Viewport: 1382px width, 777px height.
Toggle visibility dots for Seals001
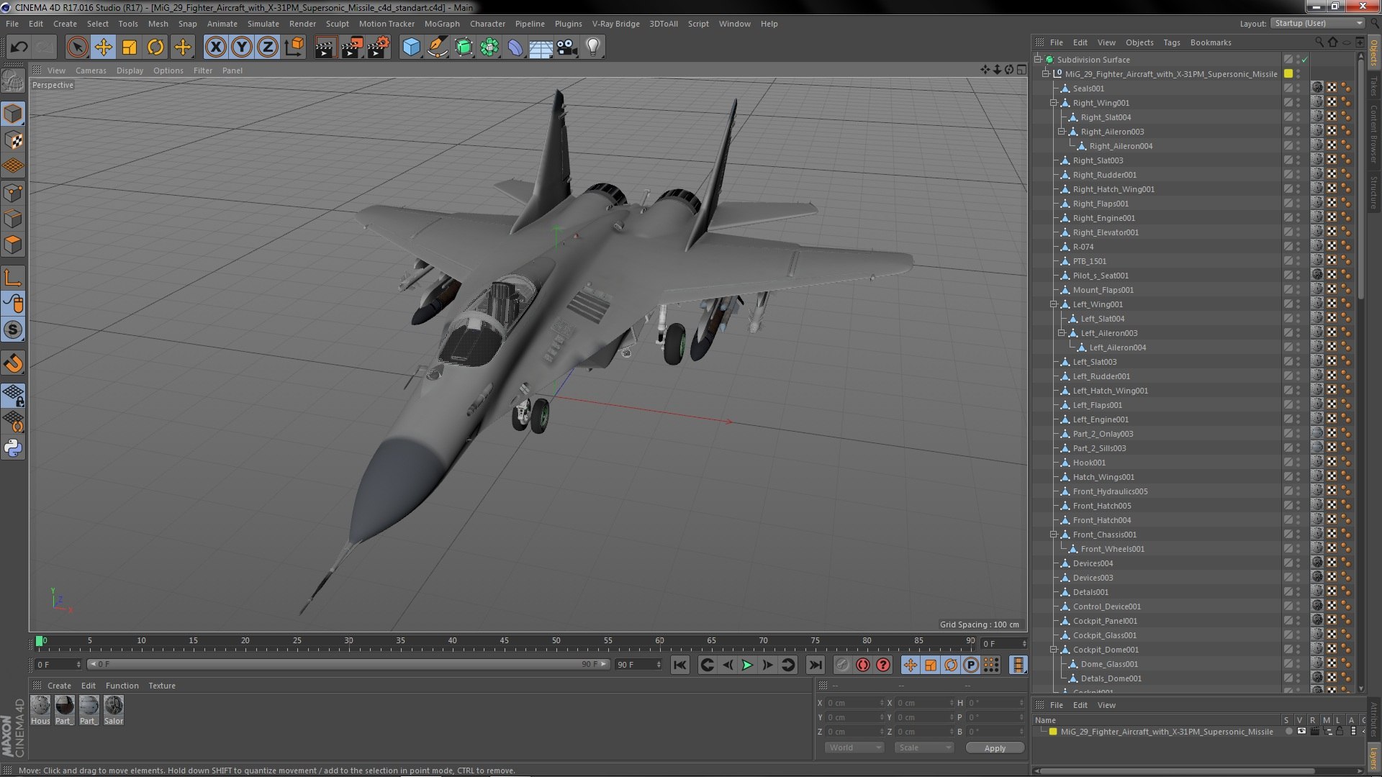click(x=1299, y=88)
